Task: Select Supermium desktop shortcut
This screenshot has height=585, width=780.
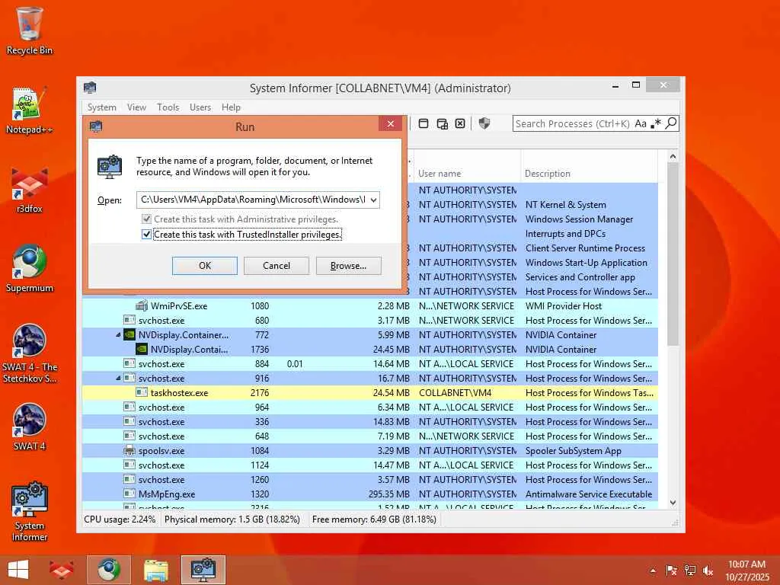Action: 30,269
